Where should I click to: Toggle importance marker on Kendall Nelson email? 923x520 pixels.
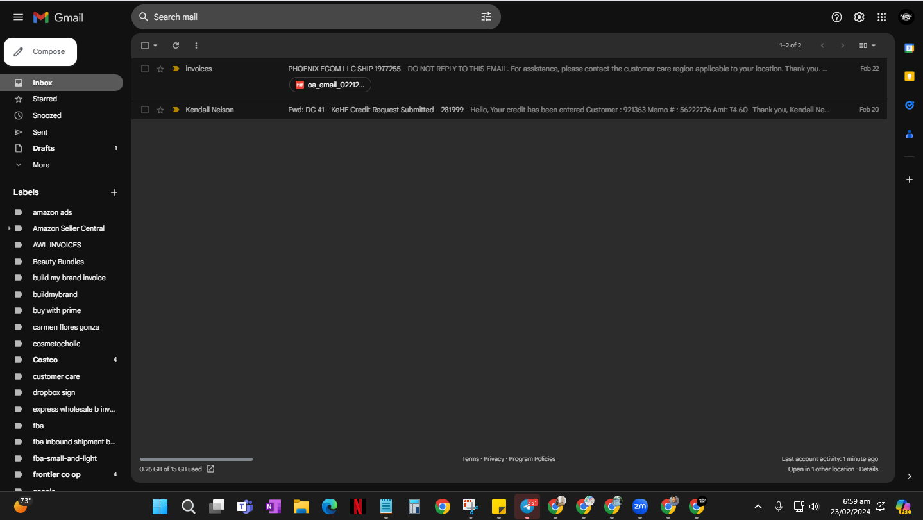point(176,110)
